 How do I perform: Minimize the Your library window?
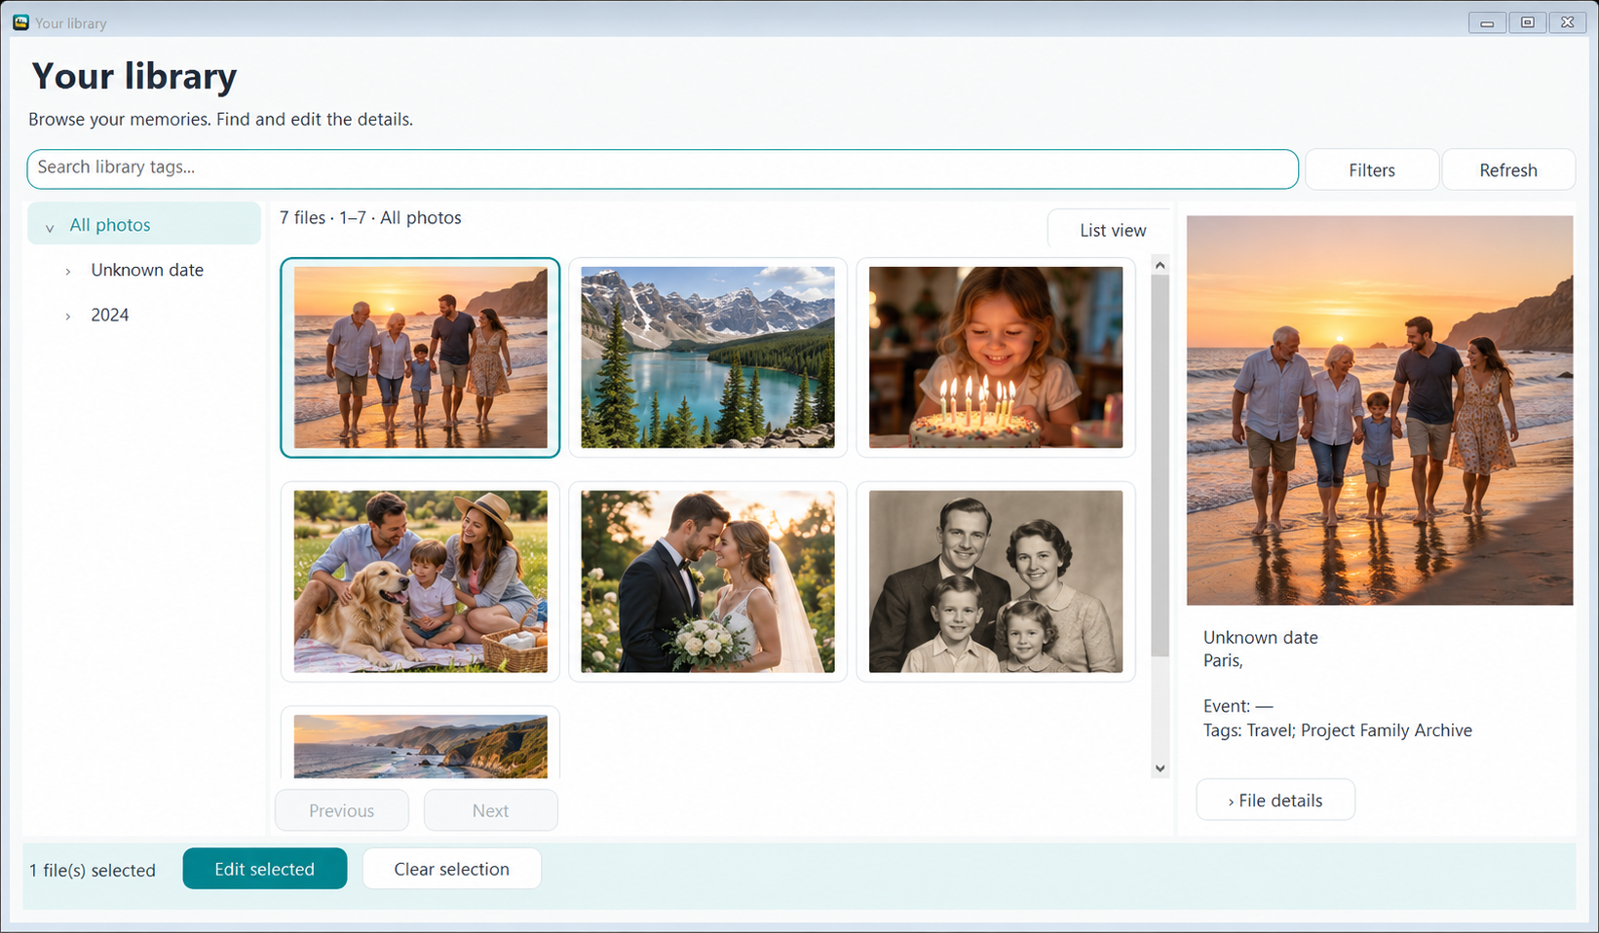click(x=1487, y=22)
